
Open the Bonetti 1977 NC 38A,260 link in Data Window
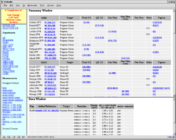coord(47,111)
